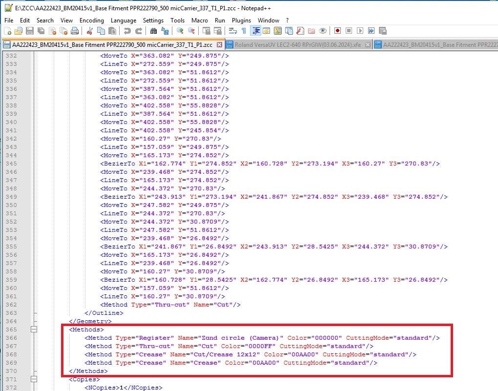Open a file with the Open icon
This screenshot has width=498, height=391.
(x=19, y=30)
